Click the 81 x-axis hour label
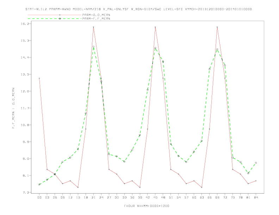 248,197
